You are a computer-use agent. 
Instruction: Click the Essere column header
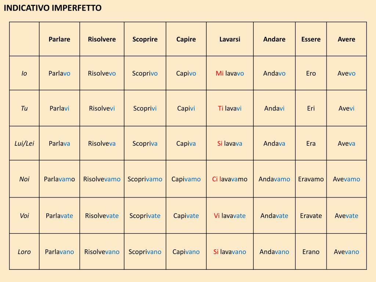(x=311, y=39)
